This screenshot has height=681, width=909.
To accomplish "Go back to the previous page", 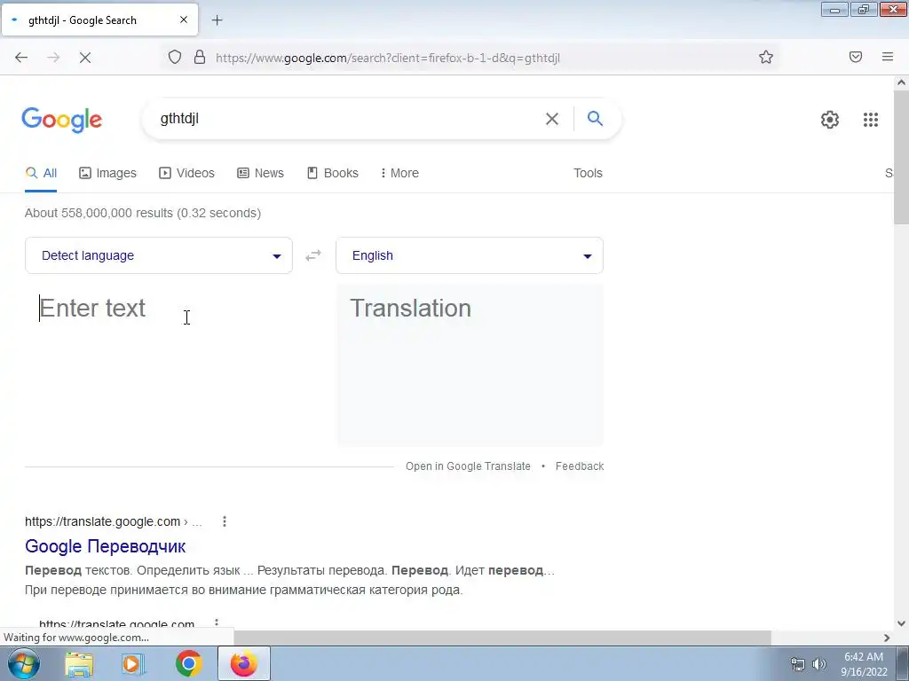I will (x=21, y=58).
